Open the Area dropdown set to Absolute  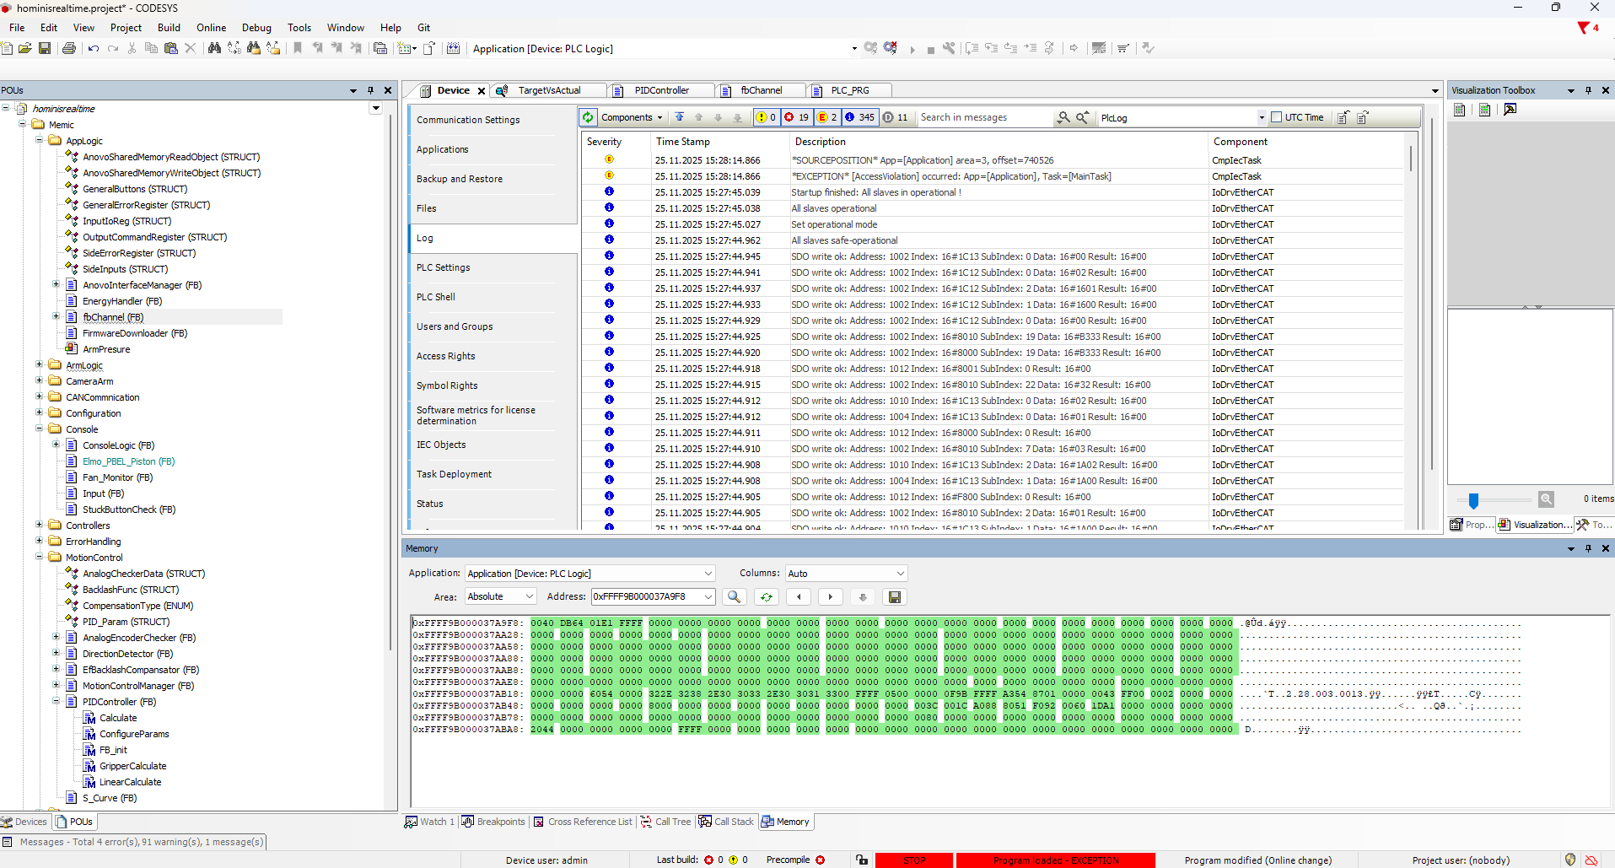point(501,596)
